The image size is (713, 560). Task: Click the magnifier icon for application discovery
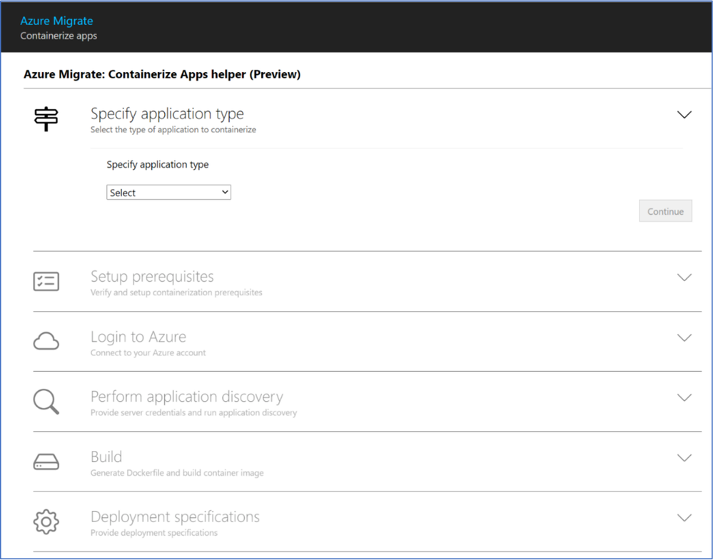pos(46,402)
